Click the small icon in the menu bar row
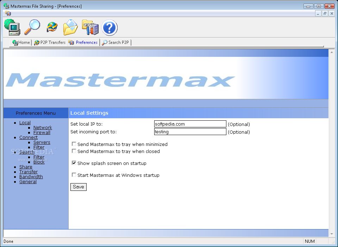The image size is (338, 247). click(x=8, y=13)
